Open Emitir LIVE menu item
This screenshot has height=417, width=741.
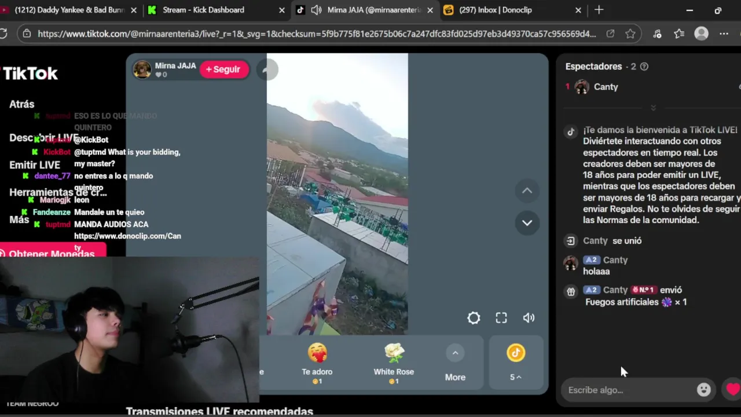pos(35,165)
